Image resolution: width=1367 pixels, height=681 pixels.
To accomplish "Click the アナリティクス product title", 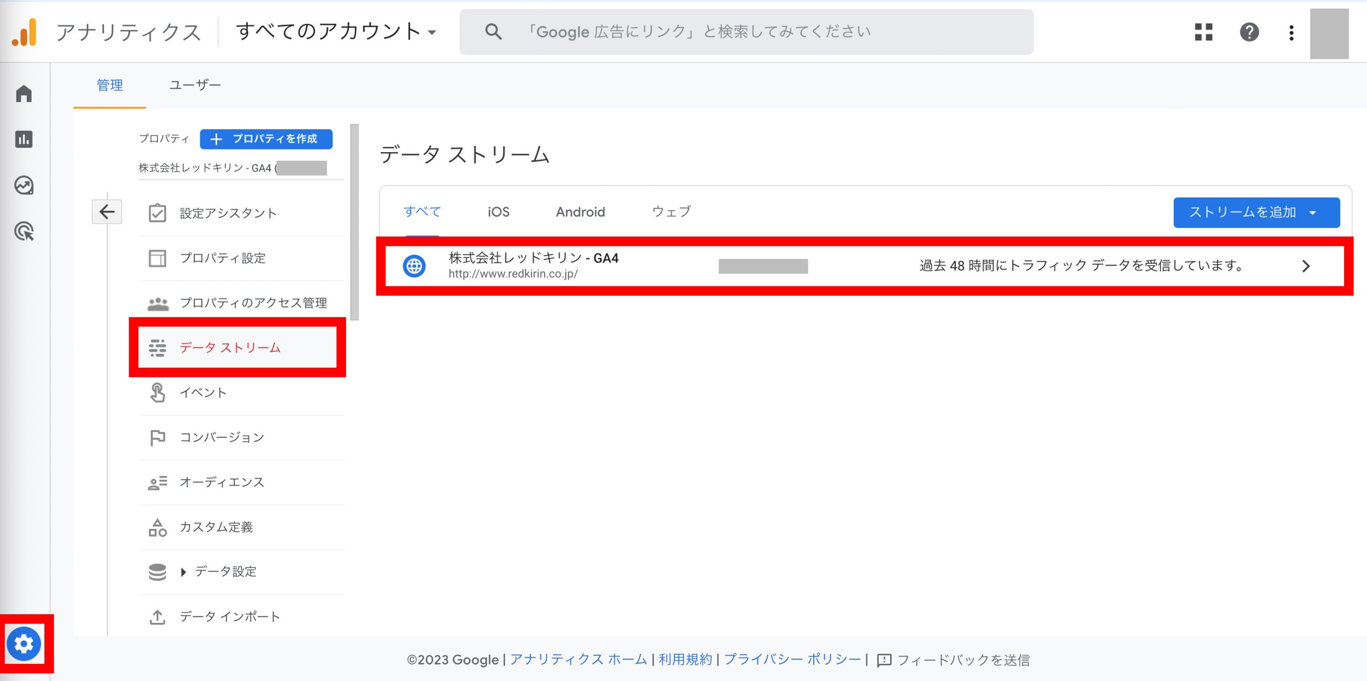I will click(x=129, y=33).
